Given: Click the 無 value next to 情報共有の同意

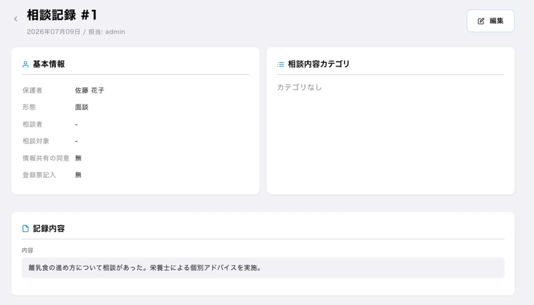Looking at the screenshot, I should pos(78,158).
